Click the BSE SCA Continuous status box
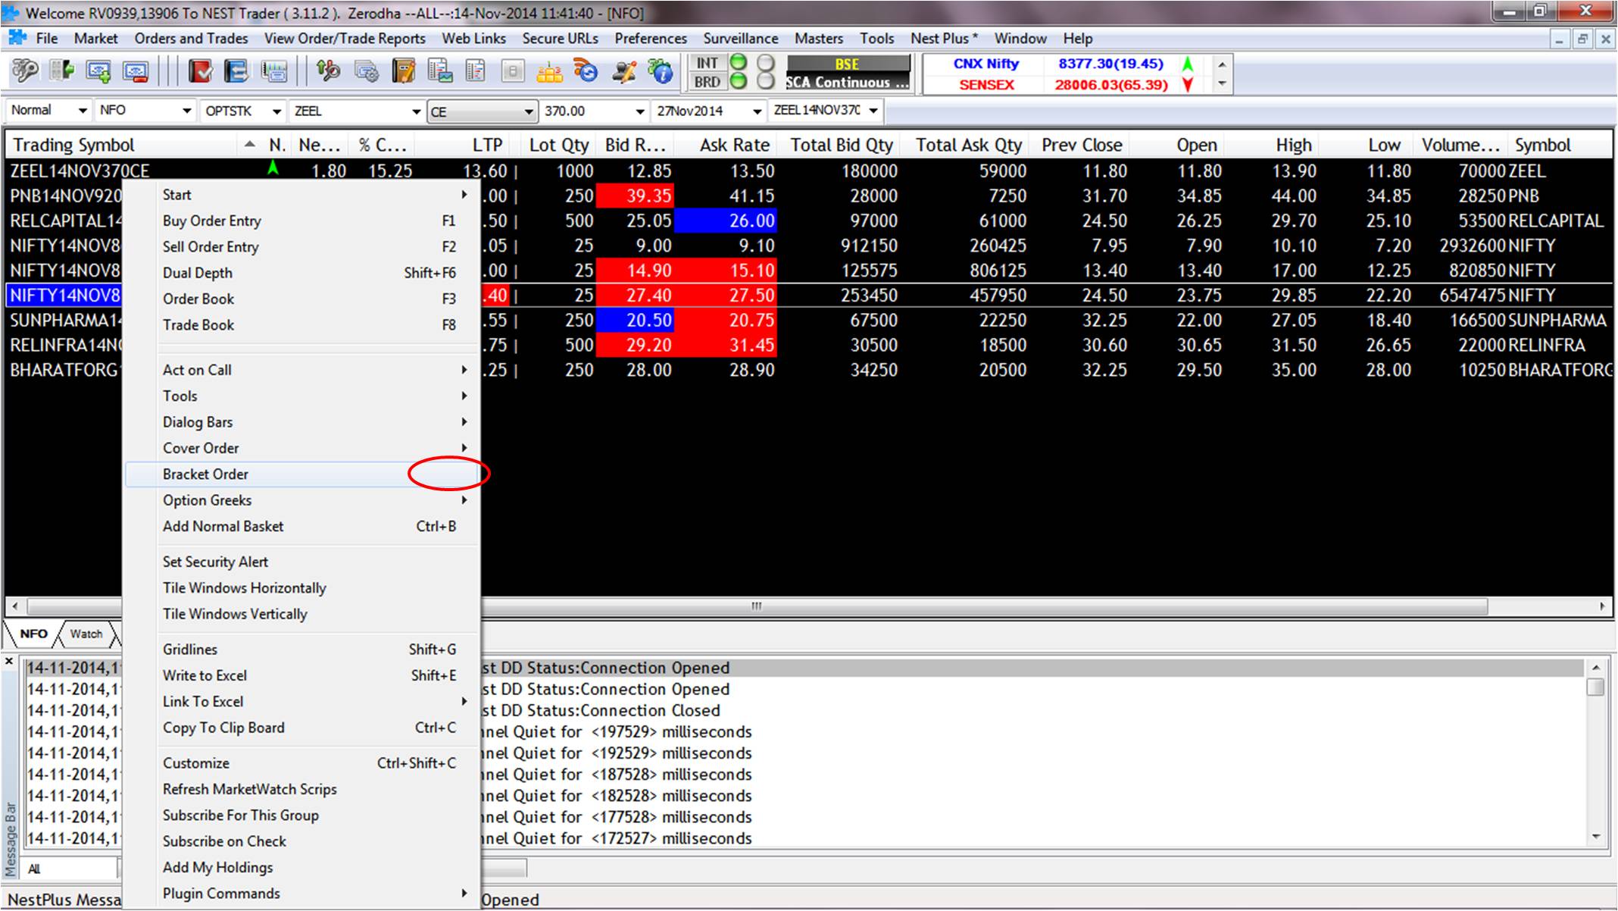 [x=848, y=74]
